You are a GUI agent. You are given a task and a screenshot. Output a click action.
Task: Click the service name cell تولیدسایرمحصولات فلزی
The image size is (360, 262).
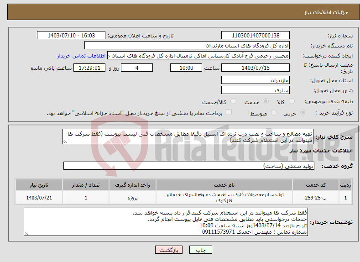point(224,198)
